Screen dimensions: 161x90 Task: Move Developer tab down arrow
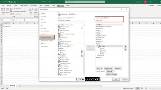pos(125,49)
